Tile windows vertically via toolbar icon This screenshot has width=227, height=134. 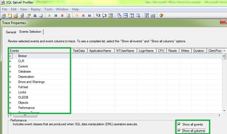[132, 16]
